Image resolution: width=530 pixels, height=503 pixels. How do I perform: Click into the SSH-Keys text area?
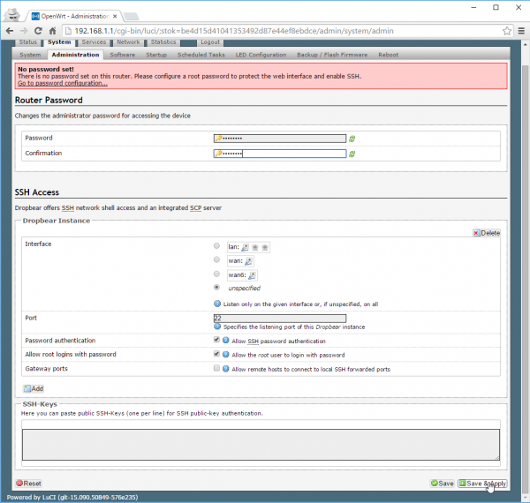[261, 444]
